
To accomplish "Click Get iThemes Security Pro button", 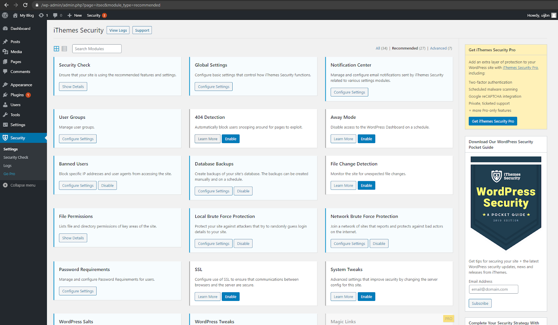I will point(493,121).
